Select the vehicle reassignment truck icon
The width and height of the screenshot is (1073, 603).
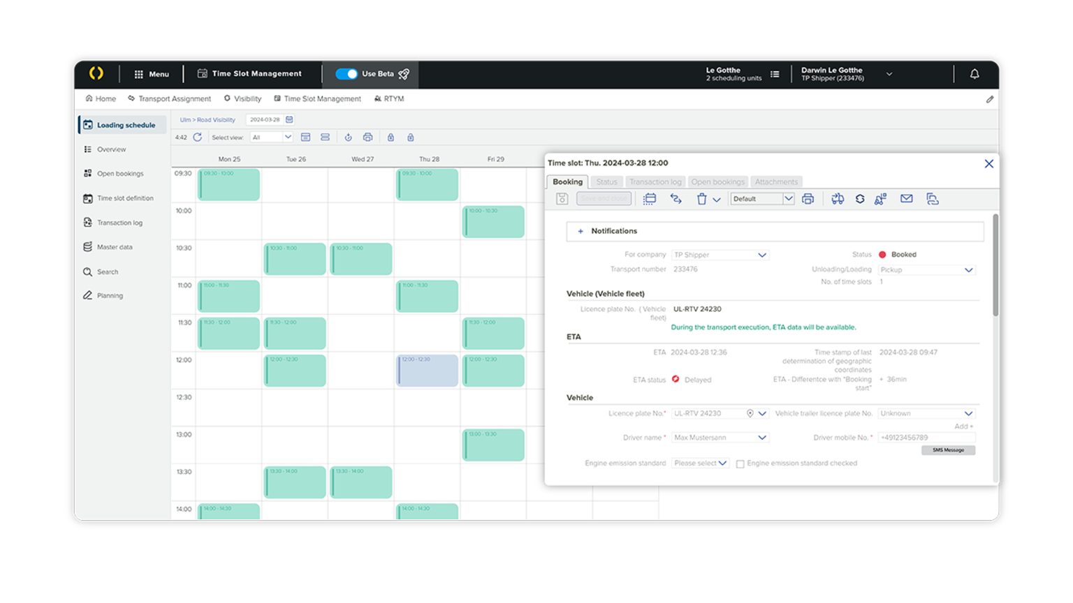point(837,199)
